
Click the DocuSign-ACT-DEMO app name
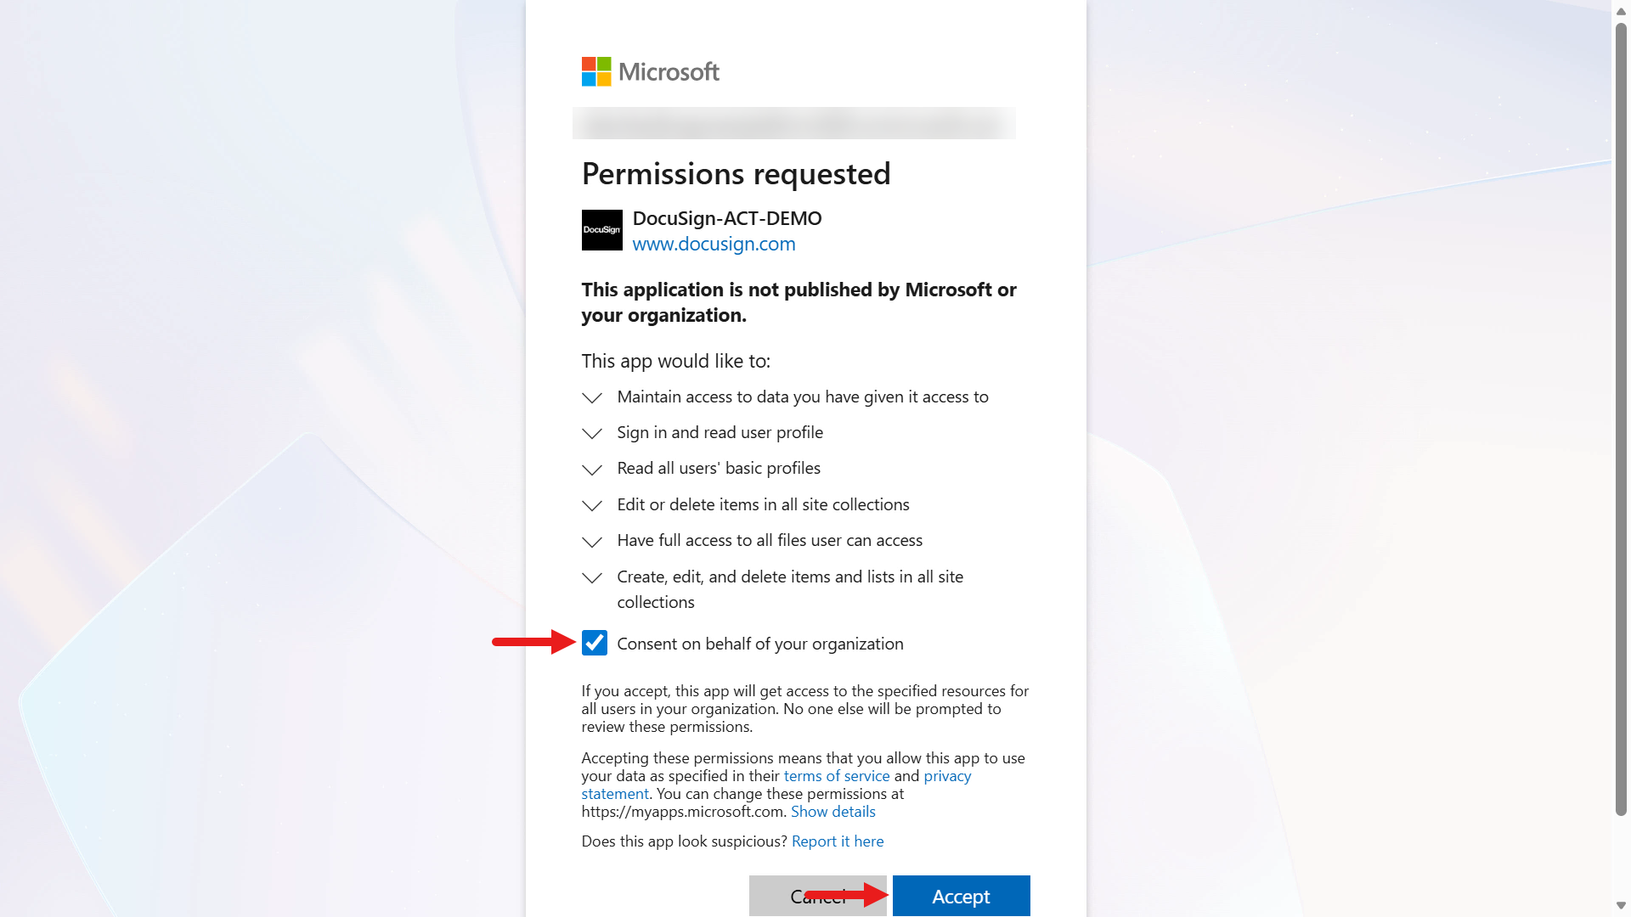(x=727, y=218)
